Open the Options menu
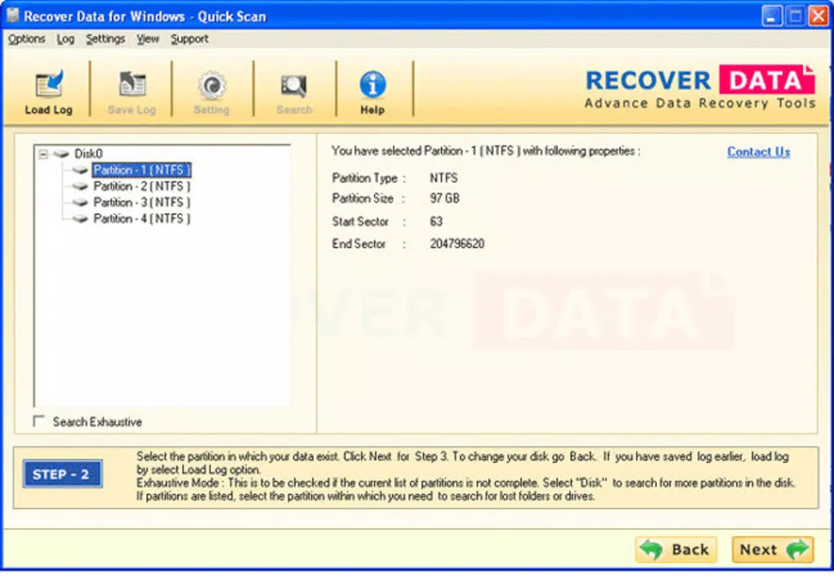 click(27, 39)
